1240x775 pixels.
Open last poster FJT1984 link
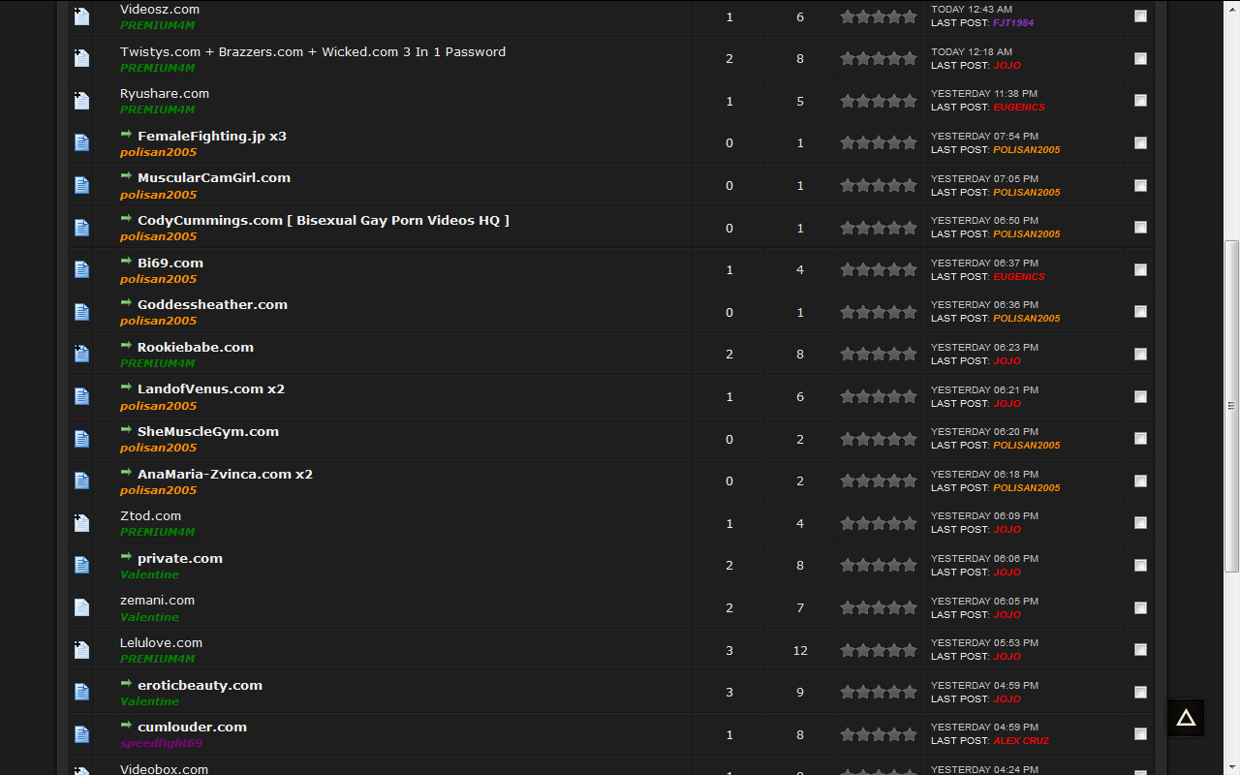pos(1013,22)
